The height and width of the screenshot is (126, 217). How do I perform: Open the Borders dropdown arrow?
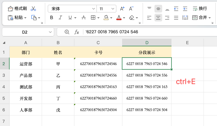click(98, 18)
